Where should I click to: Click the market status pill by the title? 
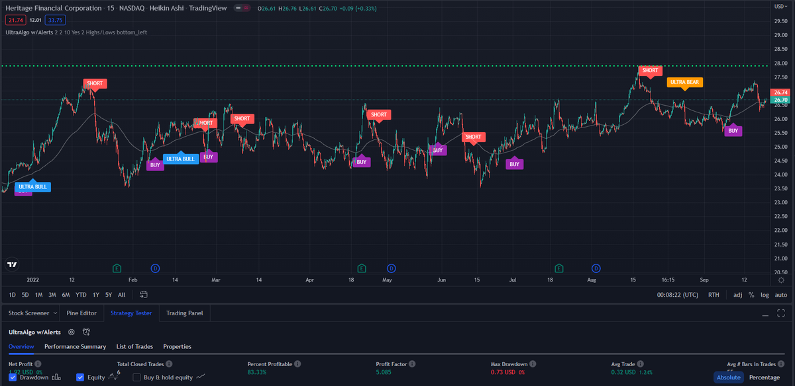click(240, 9)
